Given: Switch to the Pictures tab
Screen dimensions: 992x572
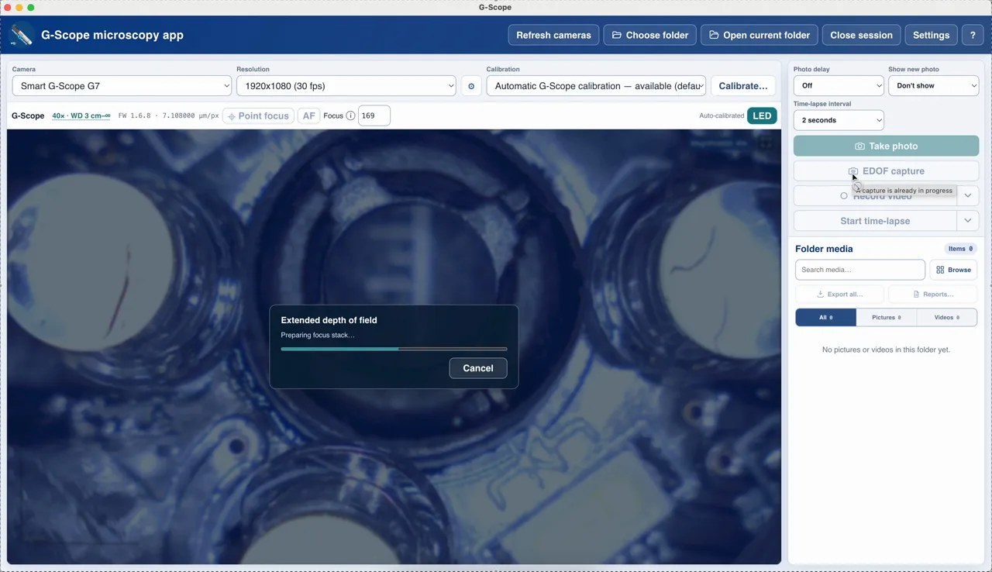Looking at the screenshot, I should pos(887,317).
